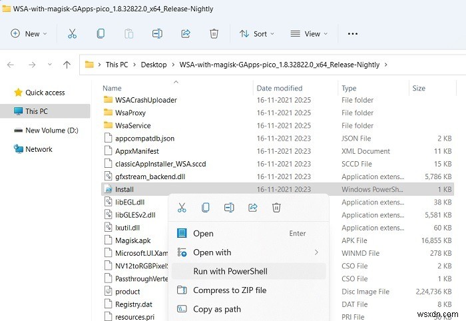Open the See more (three dots) menu

pos(353,33)
